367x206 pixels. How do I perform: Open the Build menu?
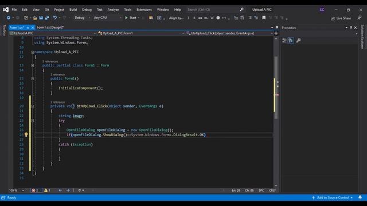(73, 10)
